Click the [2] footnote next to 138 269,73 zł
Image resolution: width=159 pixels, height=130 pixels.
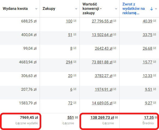pos(116,117)
